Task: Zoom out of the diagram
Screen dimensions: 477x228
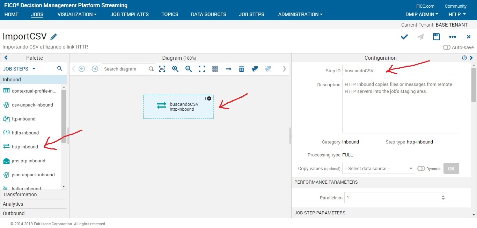Action: coord(188,69)
